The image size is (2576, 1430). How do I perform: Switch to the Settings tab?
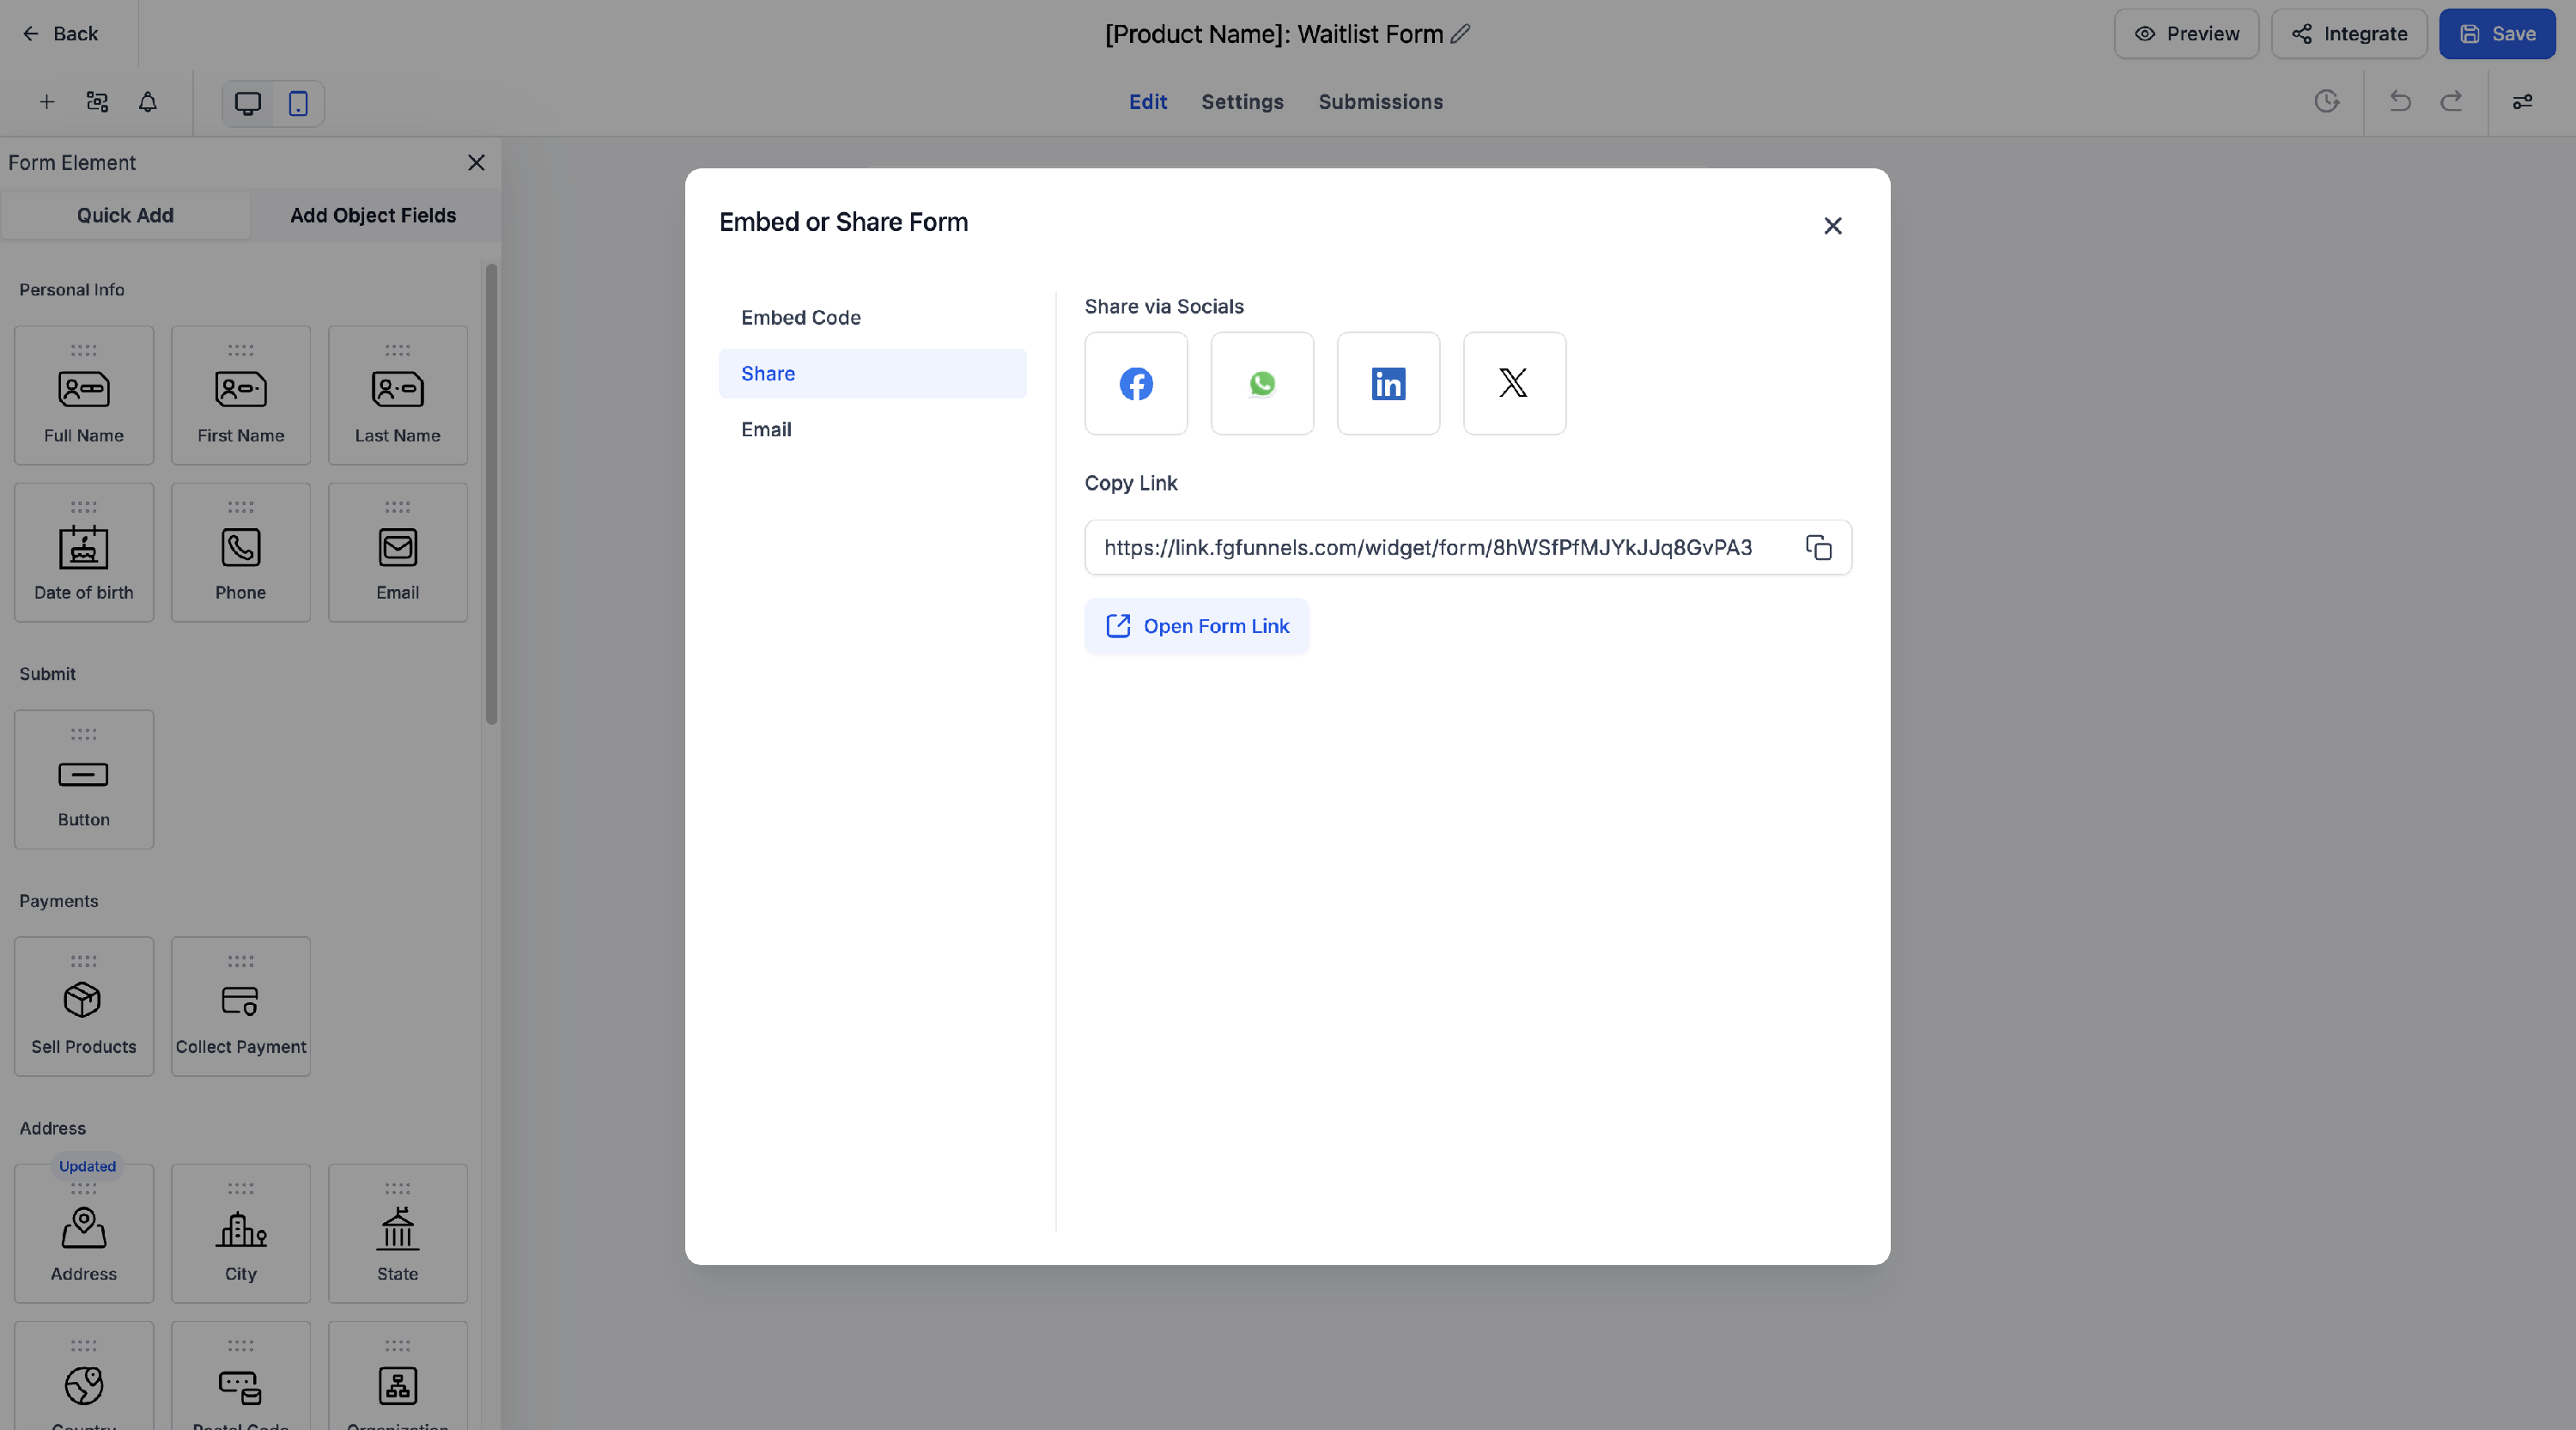coord(1242,102)
